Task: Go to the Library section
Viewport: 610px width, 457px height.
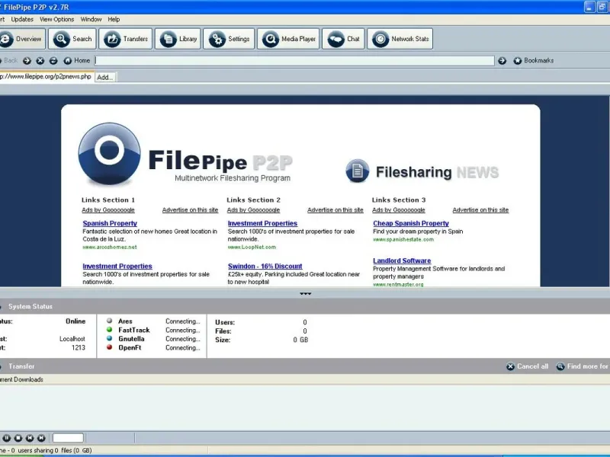Action: 178,39
